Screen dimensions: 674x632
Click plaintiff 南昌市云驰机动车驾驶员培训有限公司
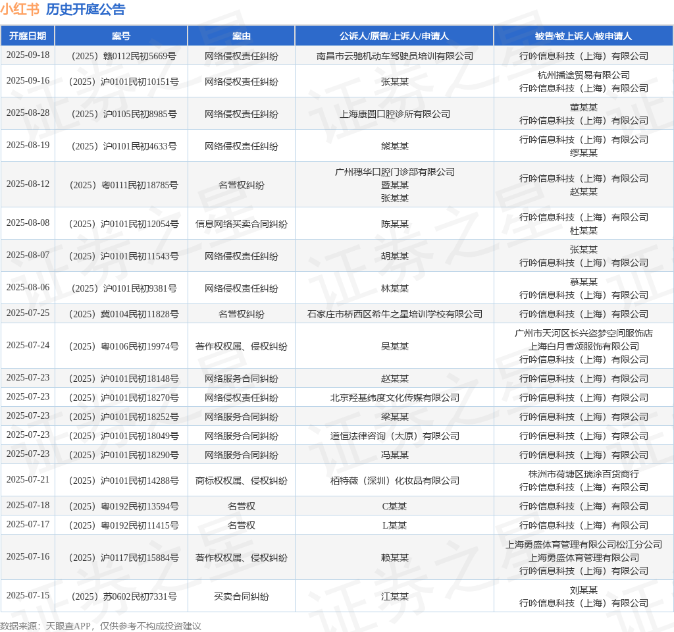[394, 56]
